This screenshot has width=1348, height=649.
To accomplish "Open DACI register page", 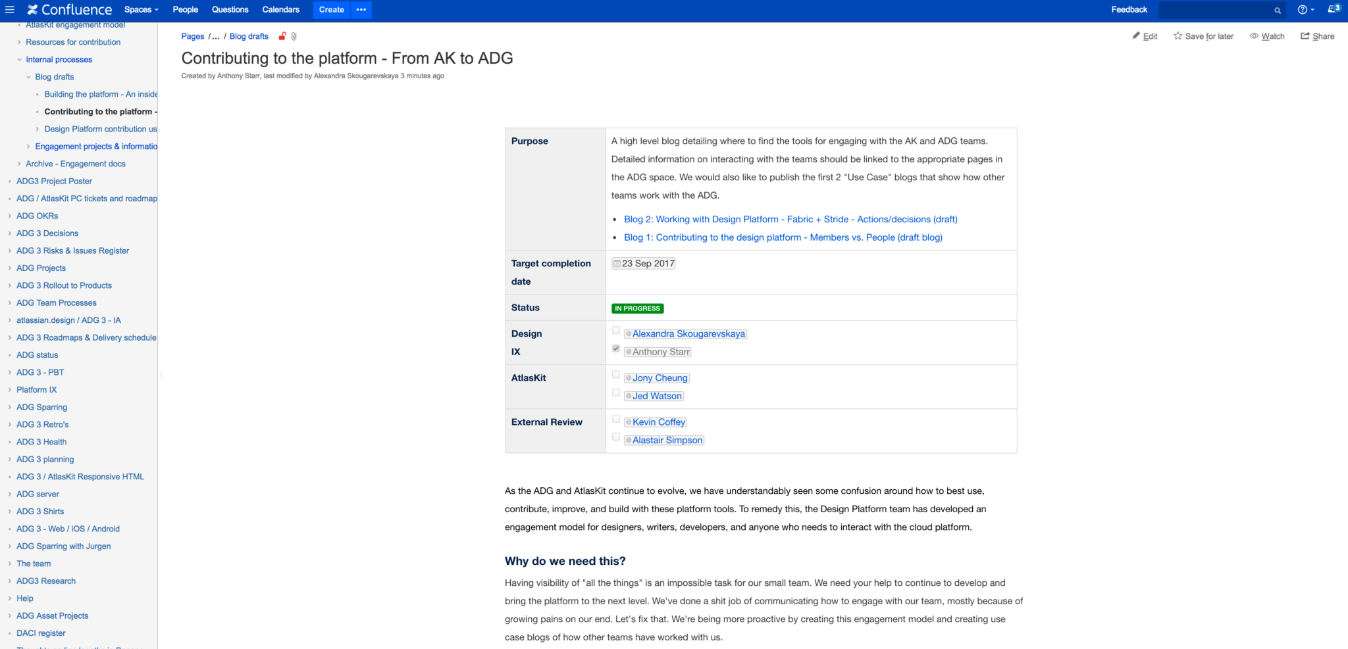I will tap(41, 633).
